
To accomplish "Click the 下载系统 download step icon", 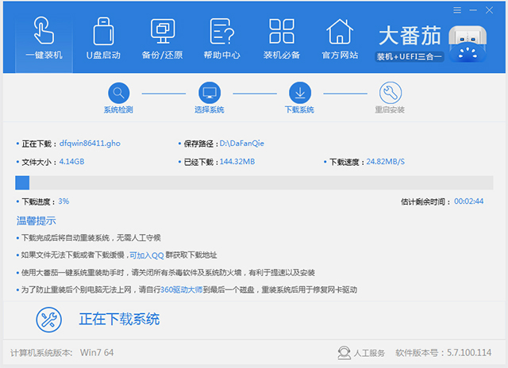I will (x=299, y=92).
